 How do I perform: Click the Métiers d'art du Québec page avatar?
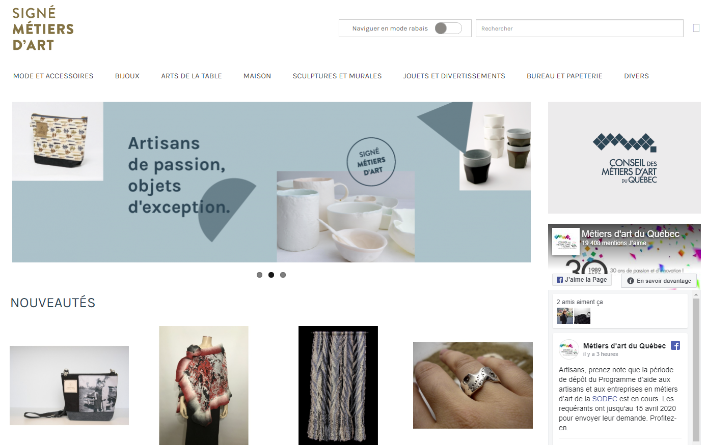tap(566, 241)
